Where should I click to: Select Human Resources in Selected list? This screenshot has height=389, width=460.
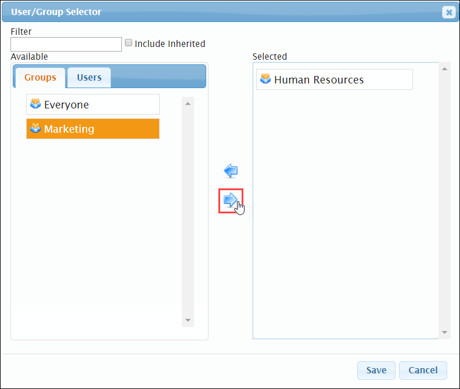pyautogui.click(x=335, y=79)
